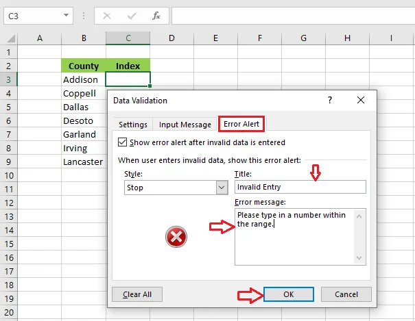The width and height of the screenshot is (415, 321).
Task: Click the formula bar three-dot grip handle
Action: click(84, 16)
